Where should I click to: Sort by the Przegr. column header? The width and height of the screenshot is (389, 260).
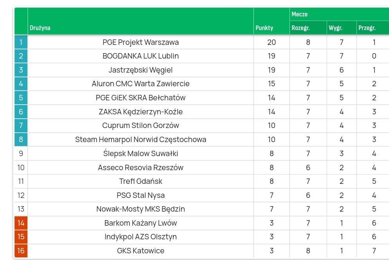[x=367, y=28]
